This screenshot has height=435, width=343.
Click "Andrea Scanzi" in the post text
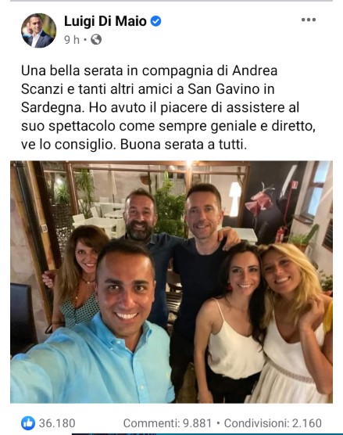(x=149, y=80)
